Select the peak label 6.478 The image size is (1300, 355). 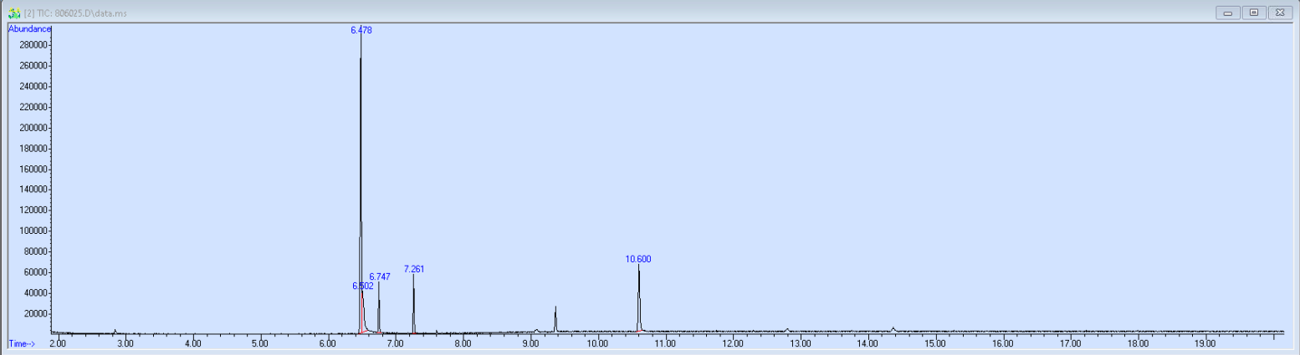click(x=361, y=30)
